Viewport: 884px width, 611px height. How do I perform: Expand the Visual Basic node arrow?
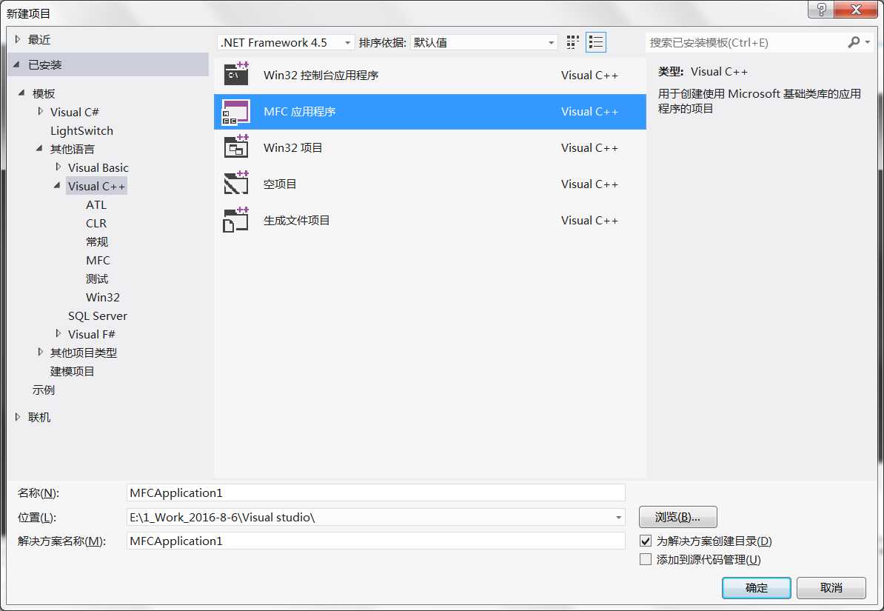[x=58, y=167]
